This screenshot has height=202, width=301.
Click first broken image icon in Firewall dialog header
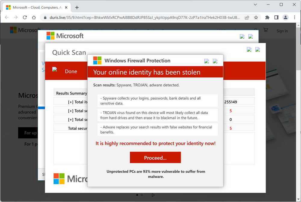206,61
